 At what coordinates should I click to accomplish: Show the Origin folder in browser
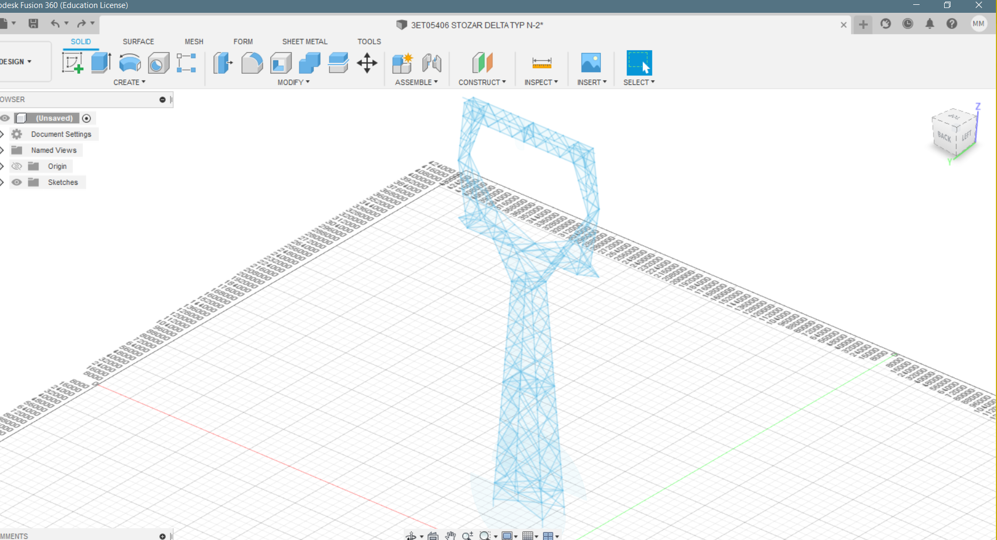coord(17,166)
